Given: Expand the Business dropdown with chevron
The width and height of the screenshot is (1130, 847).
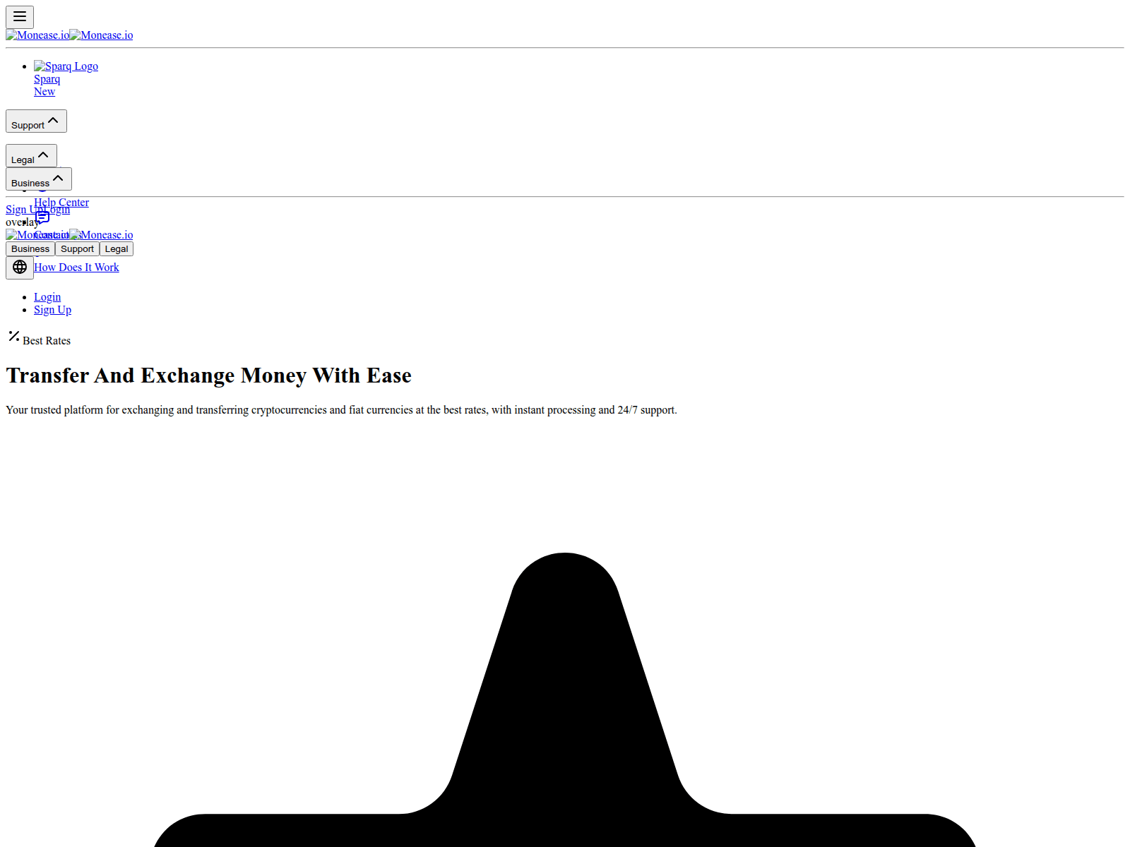Looking at the screenshot, I should 39,179.
